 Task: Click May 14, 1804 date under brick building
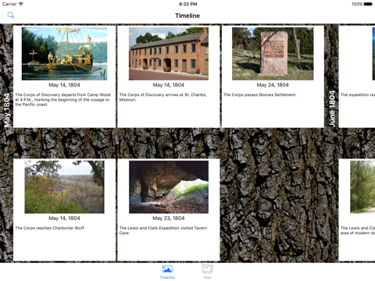(169, 85)
